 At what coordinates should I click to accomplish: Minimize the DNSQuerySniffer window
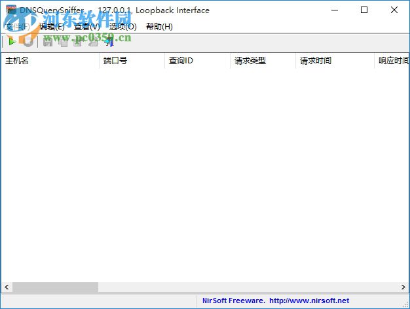tap(335, 10)
